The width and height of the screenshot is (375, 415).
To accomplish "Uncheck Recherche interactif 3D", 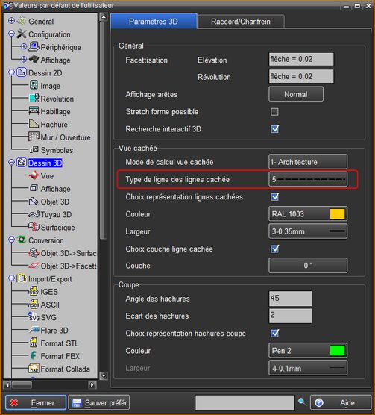I will coord(275,129).
